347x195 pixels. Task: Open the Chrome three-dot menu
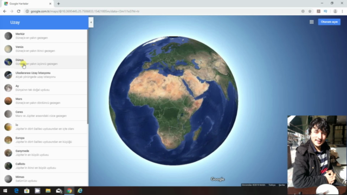342,11
